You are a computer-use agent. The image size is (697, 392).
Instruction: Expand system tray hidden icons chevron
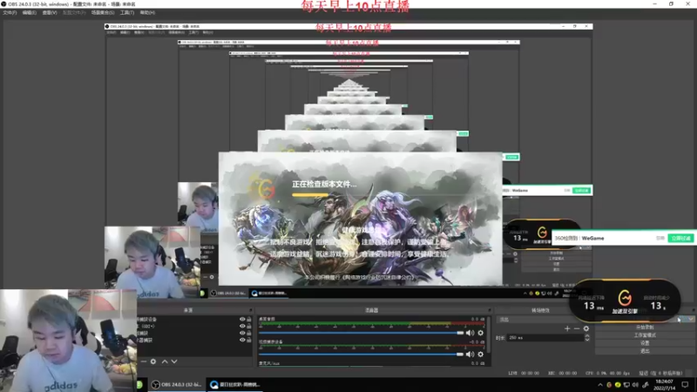[x=600, y=385]
